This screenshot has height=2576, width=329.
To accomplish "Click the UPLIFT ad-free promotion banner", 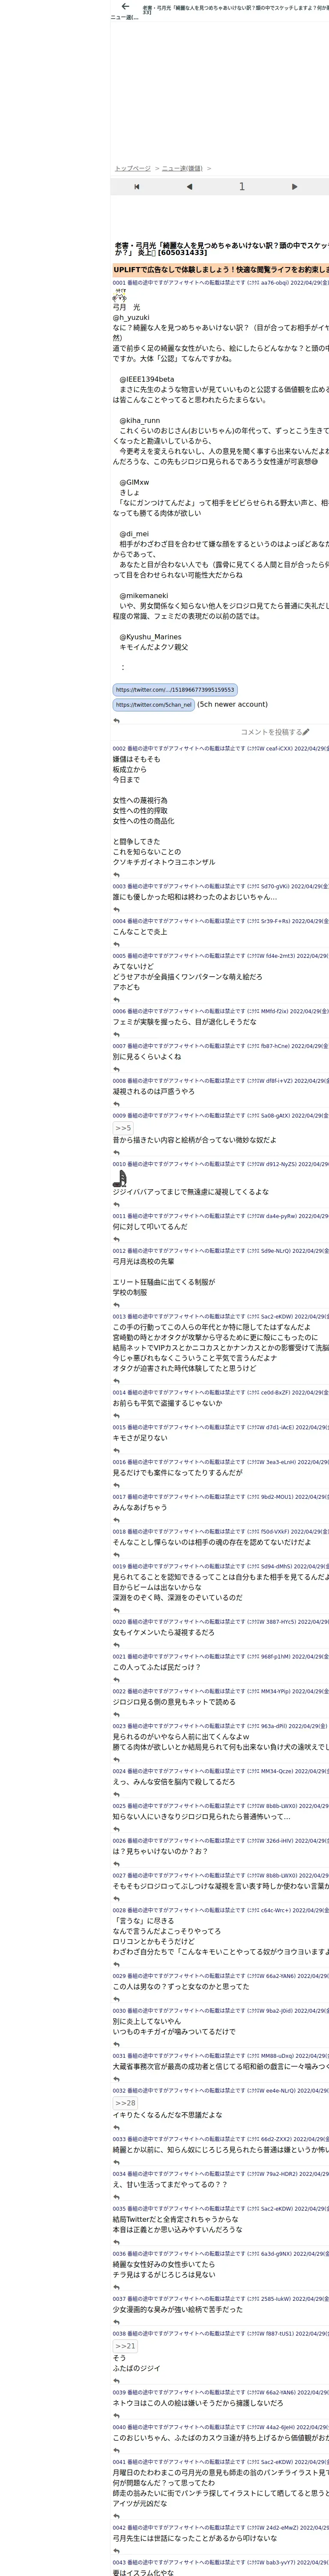I will click(x=220, y=270).
